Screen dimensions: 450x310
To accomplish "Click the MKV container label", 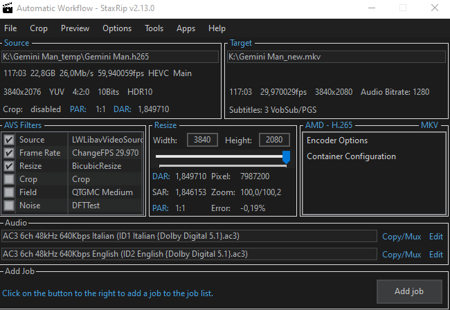I will (x=429, y=125).
